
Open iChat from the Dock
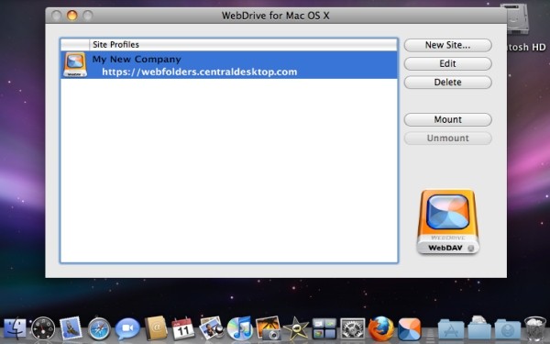point(127,328)
